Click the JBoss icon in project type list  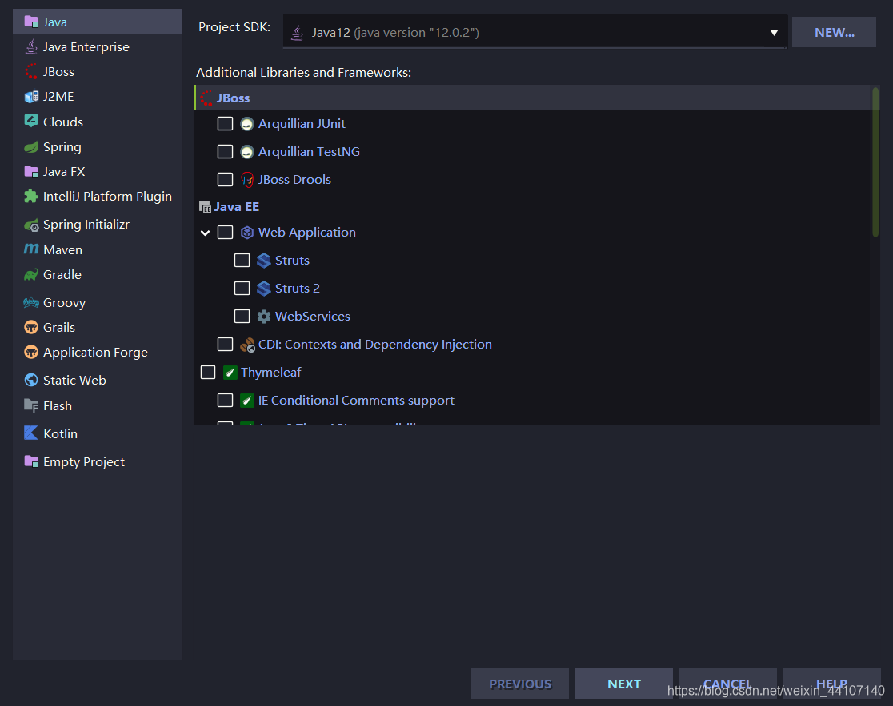click(31, 72)
